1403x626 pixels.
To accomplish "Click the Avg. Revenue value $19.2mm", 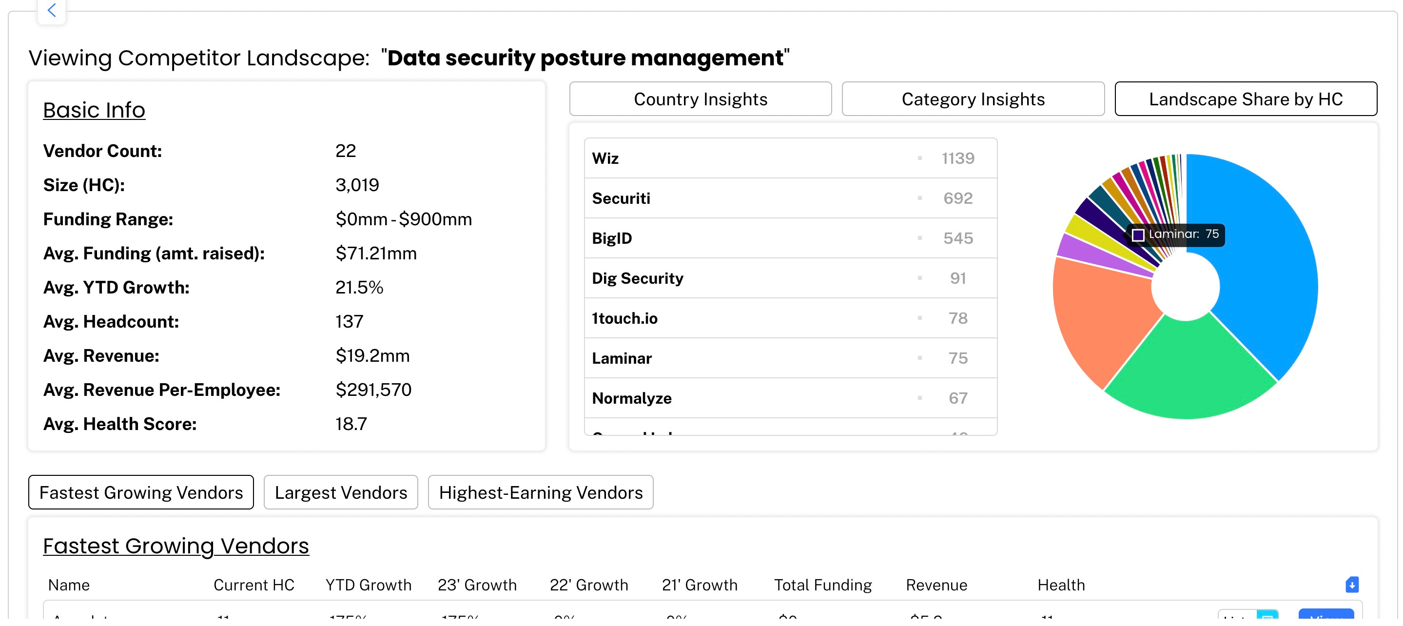I will [x=372, y=356].
